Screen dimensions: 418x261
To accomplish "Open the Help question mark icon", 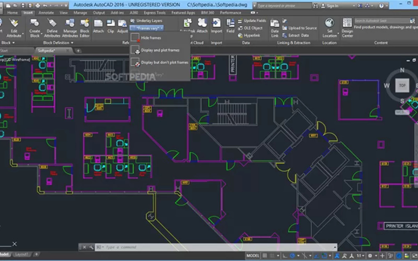I will tap(381, 5).
